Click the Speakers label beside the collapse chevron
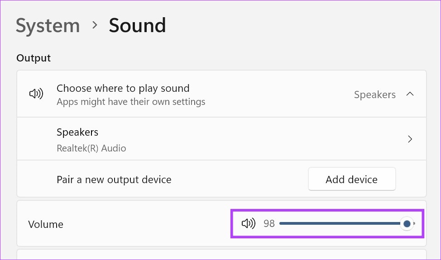Viewport: 441px width, 260px height. pos(374,95)
